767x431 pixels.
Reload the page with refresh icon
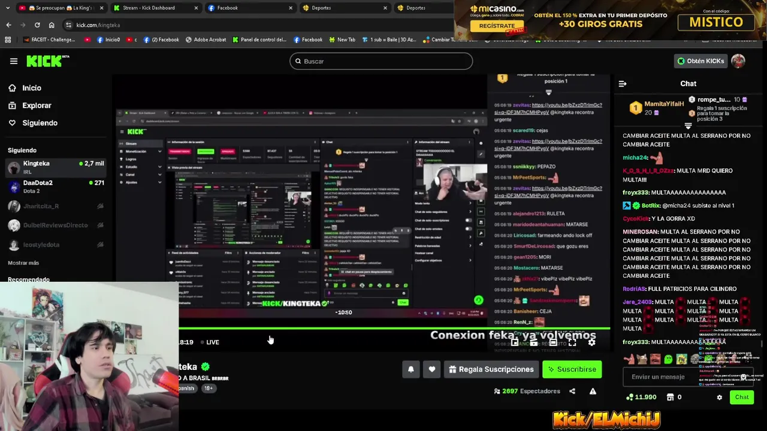(37, 25)
